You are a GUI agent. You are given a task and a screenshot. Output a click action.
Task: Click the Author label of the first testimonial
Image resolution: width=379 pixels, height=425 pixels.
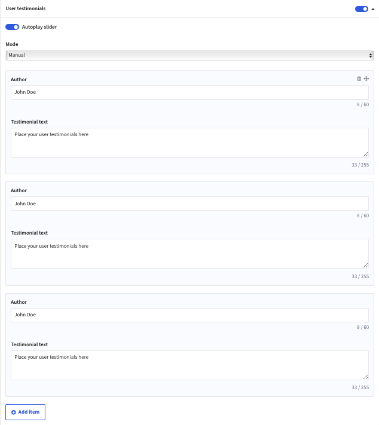(19, 79)
